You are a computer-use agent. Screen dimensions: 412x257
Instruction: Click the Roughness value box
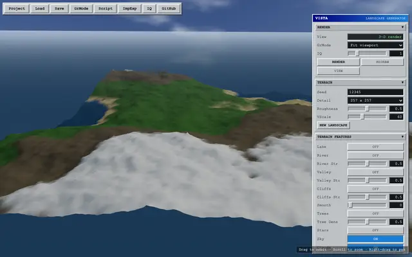pos(397,109)
